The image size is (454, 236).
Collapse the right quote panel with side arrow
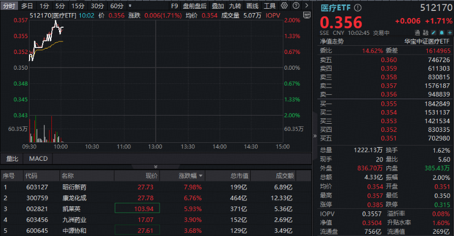coord(314,136)
